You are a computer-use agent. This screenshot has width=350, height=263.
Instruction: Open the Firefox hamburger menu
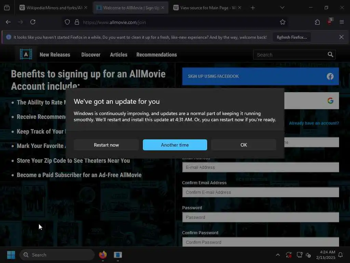[x=342, y=22]
